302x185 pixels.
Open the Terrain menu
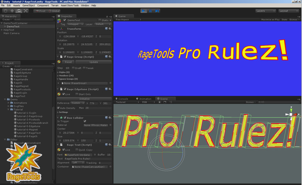click(55, 5)
